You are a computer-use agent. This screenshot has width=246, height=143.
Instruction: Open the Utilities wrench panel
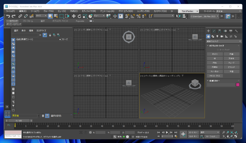236,31
